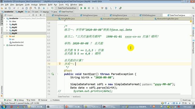This screenshot has height=109, width=195.
Task: Open the Event Log
Action: tap(185, 100)
